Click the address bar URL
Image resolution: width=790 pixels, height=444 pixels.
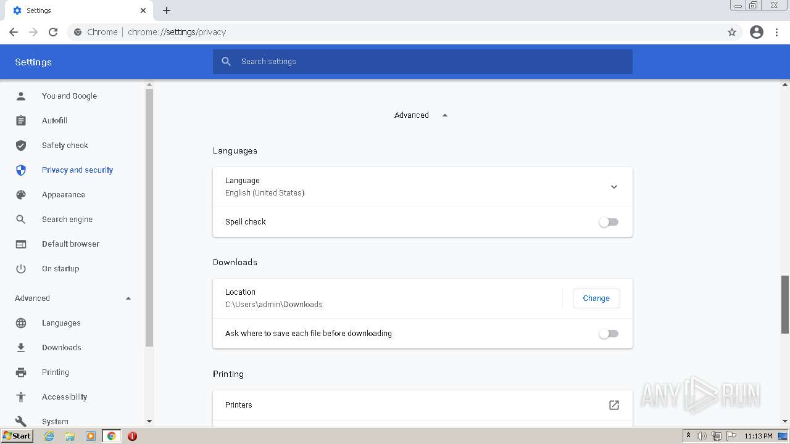177,32
